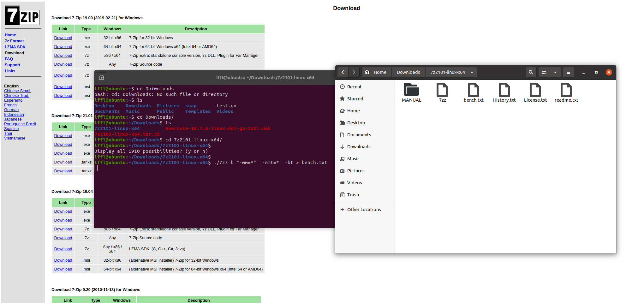Select the bench.txt file
This screenshot has width=632, height=303.
coord(473,92)
